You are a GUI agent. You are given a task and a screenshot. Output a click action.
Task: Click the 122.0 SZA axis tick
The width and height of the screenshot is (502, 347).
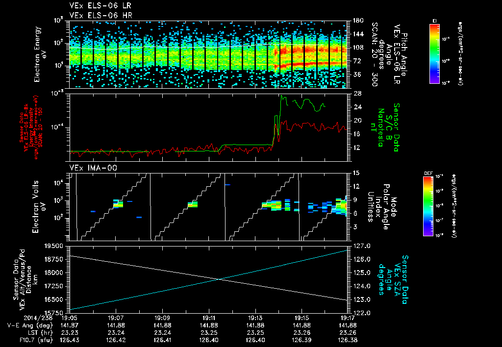[361, 313]
